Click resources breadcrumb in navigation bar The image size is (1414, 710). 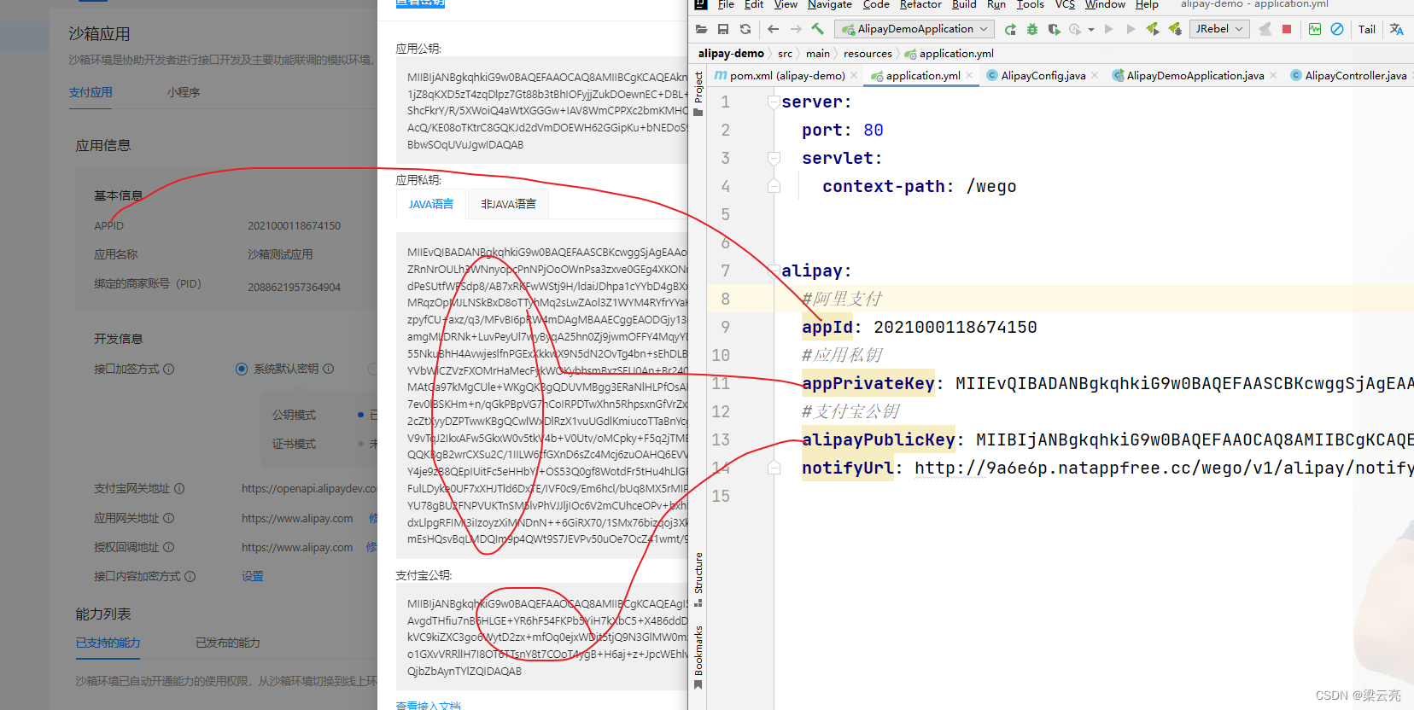tap(868, 53)
